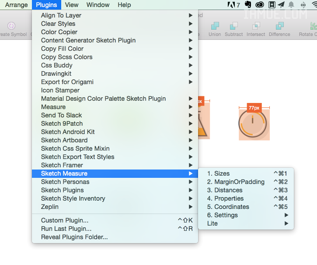317x265 pixels.
Task: Expand Export for Origami submenu
Action: click(115, 82)
